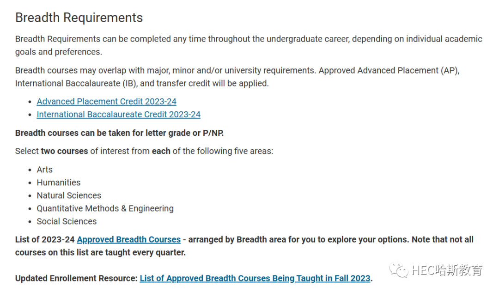Click the bold letter grade or P/NP sentence
This screenshot has height=292, width=499.
(x=119, y=133)
